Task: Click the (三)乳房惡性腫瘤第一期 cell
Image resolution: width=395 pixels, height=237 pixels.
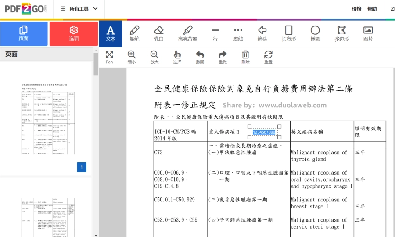Action: pos(237,200)
